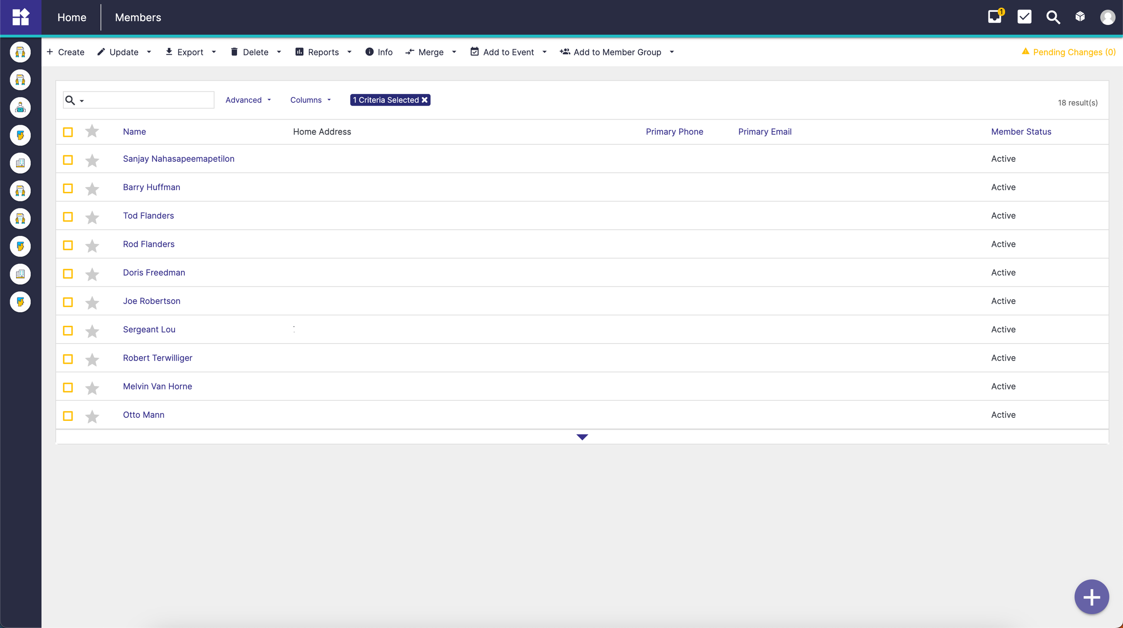
Task: Expand the Export dropdown arrow
Action: coord(214,52)
